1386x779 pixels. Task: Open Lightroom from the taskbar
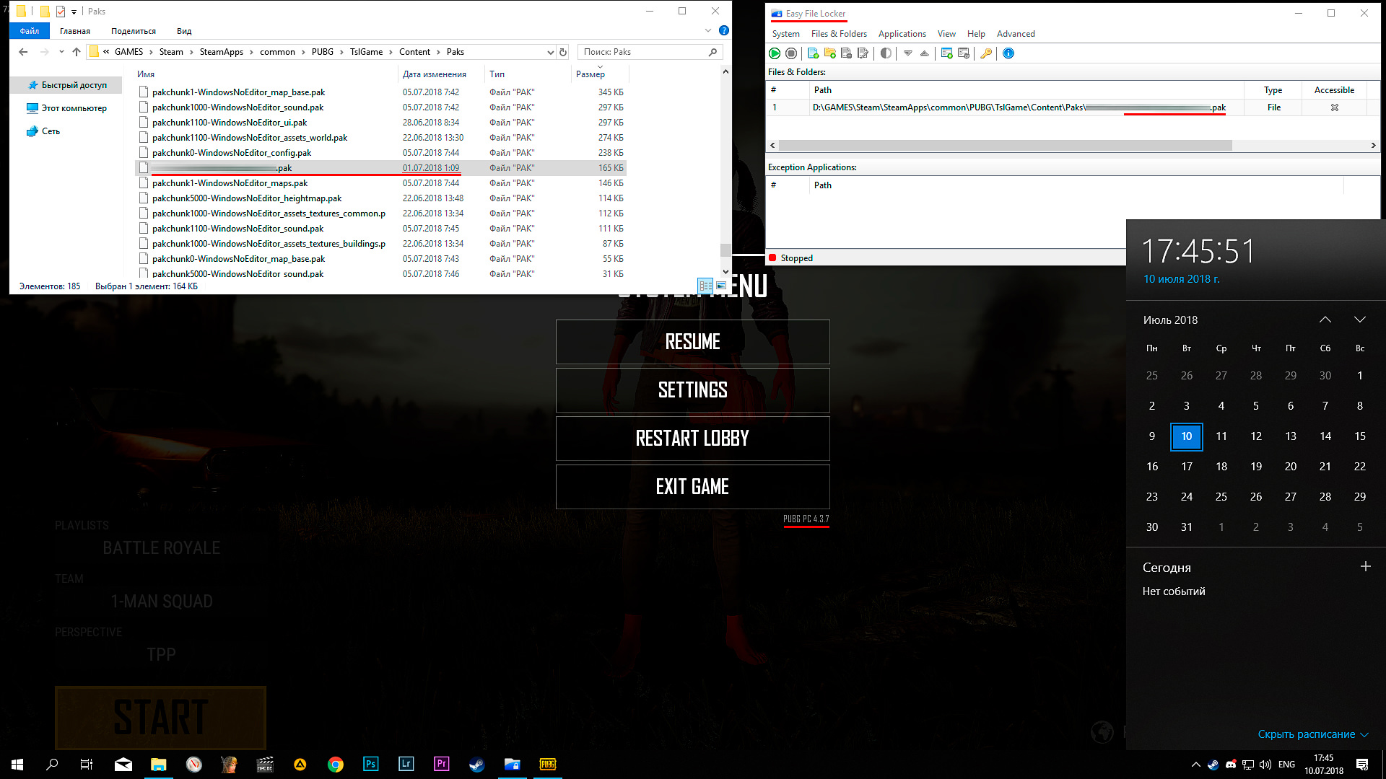click(406, 764)
